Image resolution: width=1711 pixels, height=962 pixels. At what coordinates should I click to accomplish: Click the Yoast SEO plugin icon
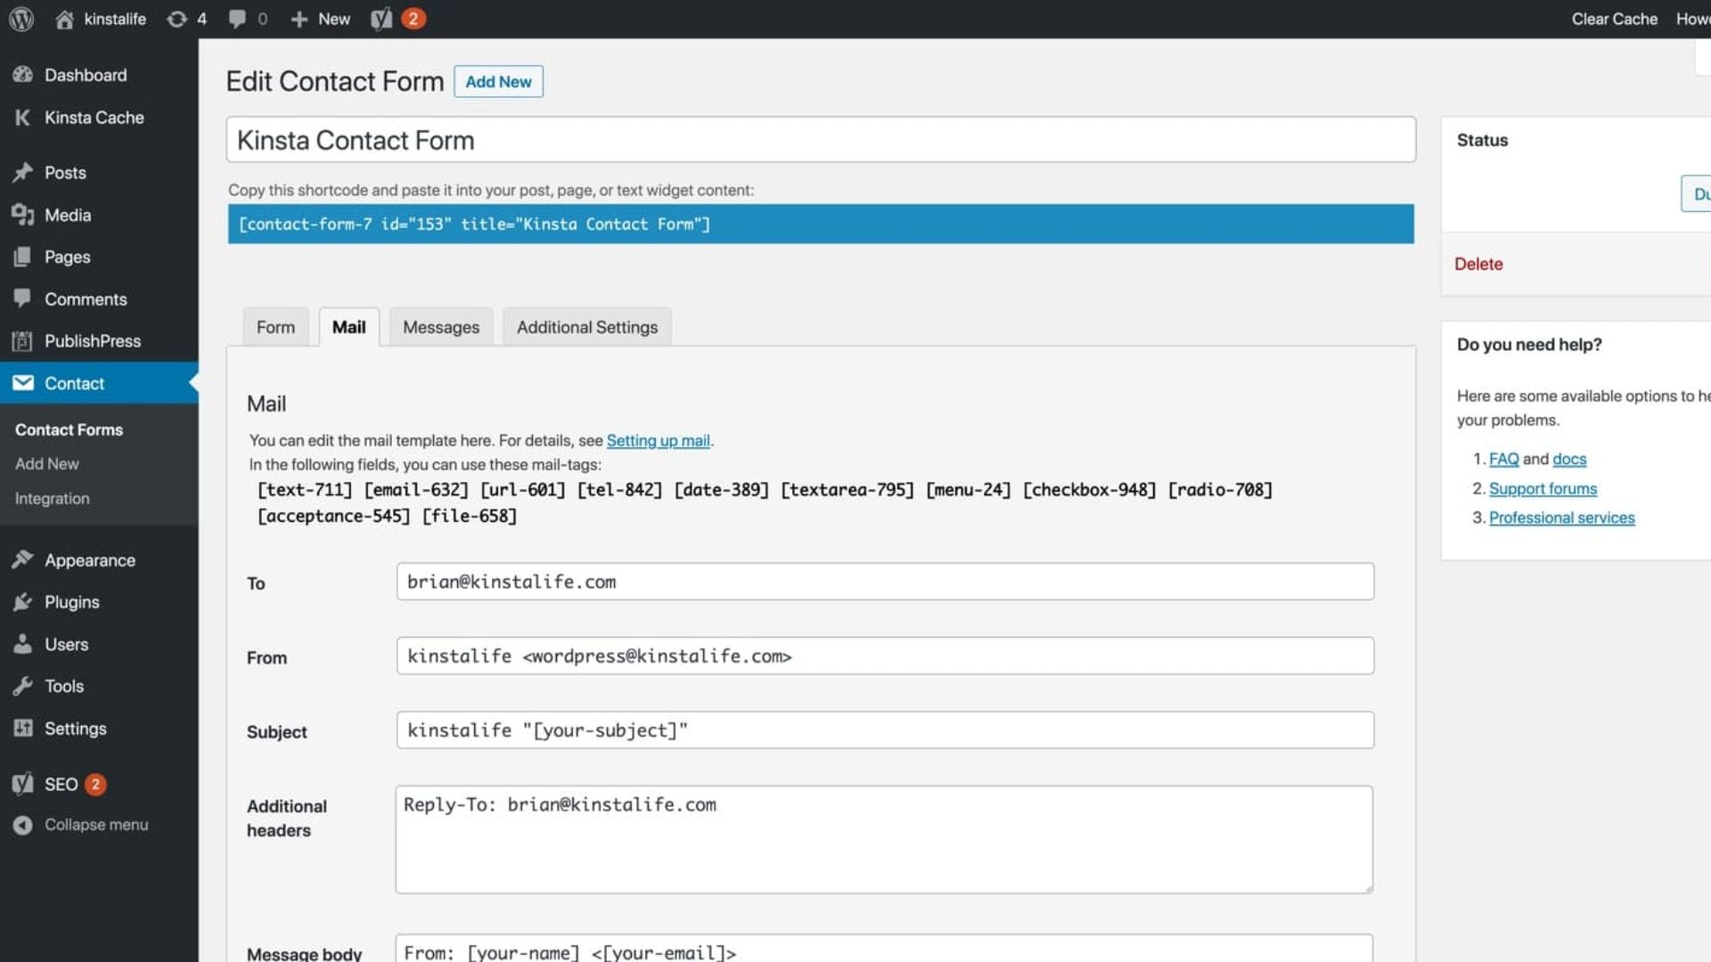tap(381, 18)
